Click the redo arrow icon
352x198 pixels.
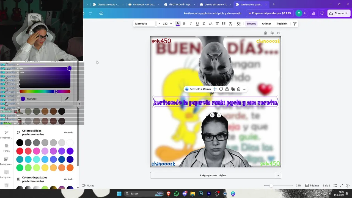[x=90, y=13]
